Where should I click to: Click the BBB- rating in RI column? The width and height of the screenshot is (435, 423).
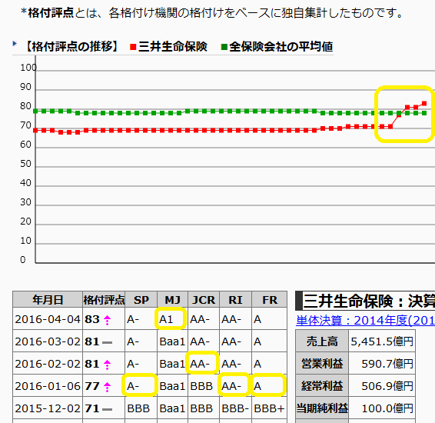(x=235, y=408)
